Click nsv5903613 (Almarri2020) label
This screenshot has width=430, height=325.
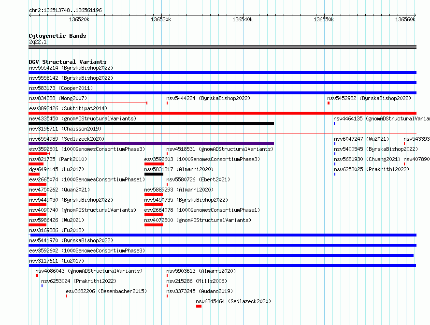[201, 271]
